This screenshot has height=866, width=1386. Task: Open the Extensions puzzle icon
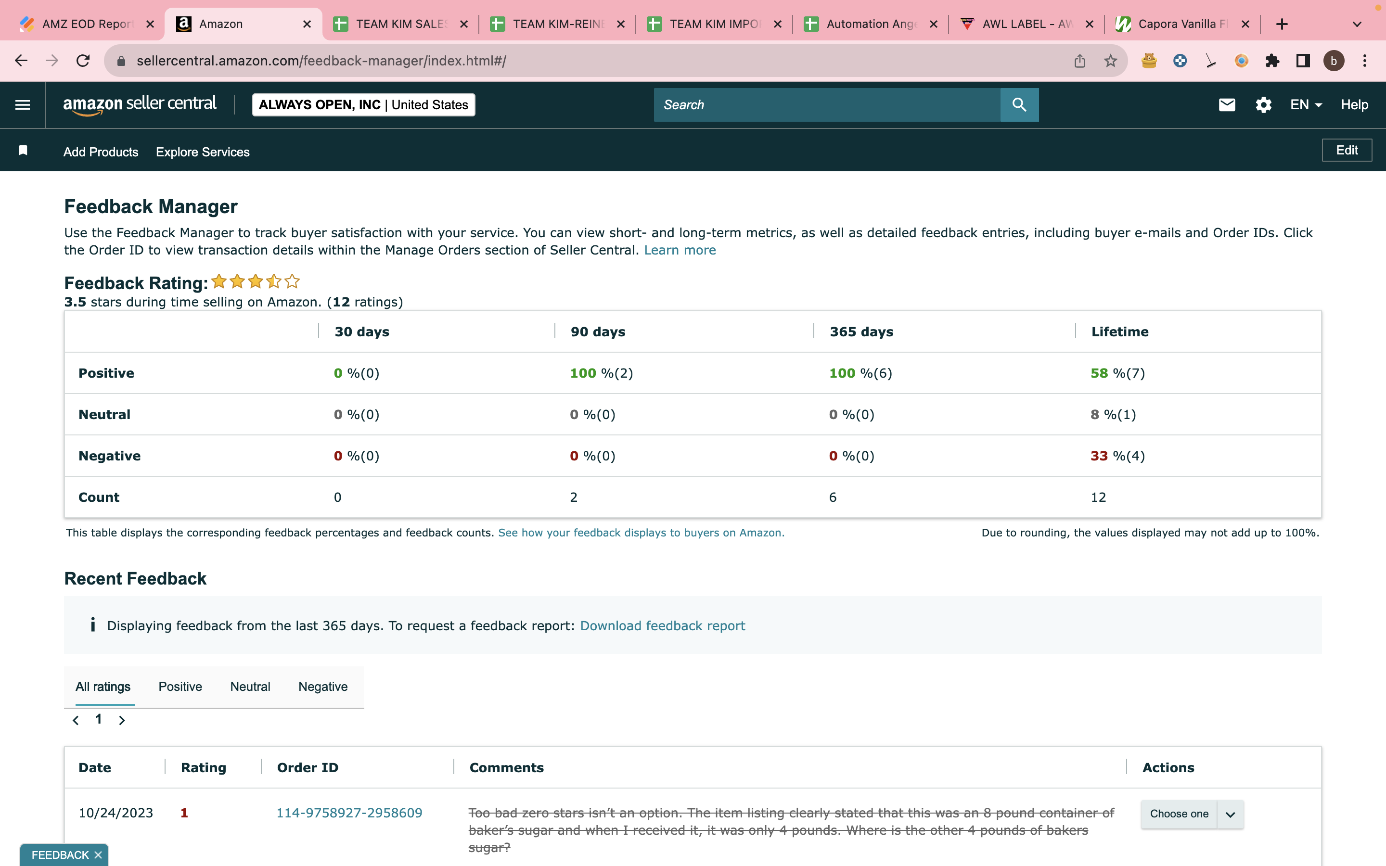1272,61
